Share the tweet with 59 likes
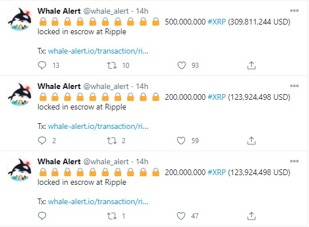The image size is (309, 227). 251,141
